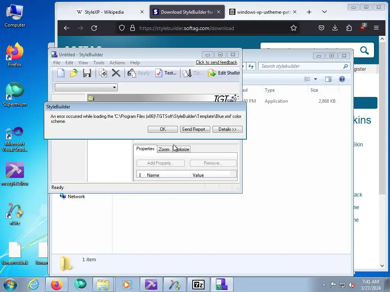Click the Test... toolbar button
The width and height of the screenshot is (390, 292).
[x=166, y=73]
